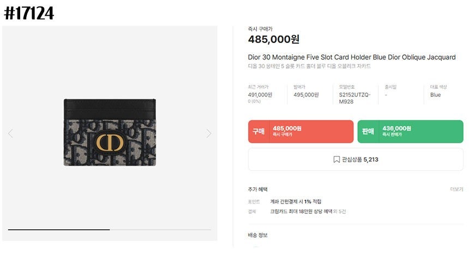469x269 pixels.
Task: Click the 계좌 간편결제 1% 적립 benefit
Action: coord(296,201)
